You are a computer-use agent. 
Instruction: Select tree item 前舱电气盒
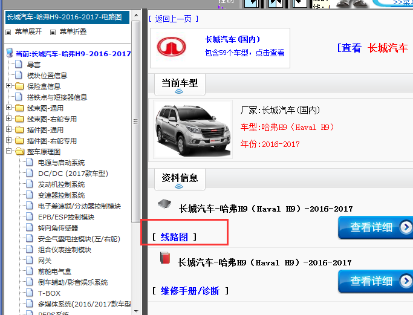[54, 271]
